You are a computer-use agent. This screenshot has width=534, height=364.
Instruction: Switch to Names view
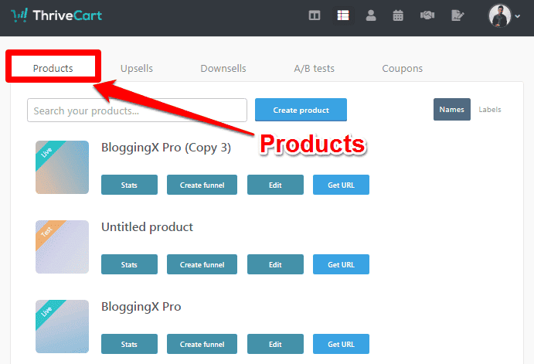[451, 110]
